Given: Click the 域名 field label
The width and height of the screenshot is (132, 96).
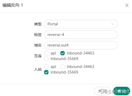Looking at the screenshot, I should click(38, 45).
